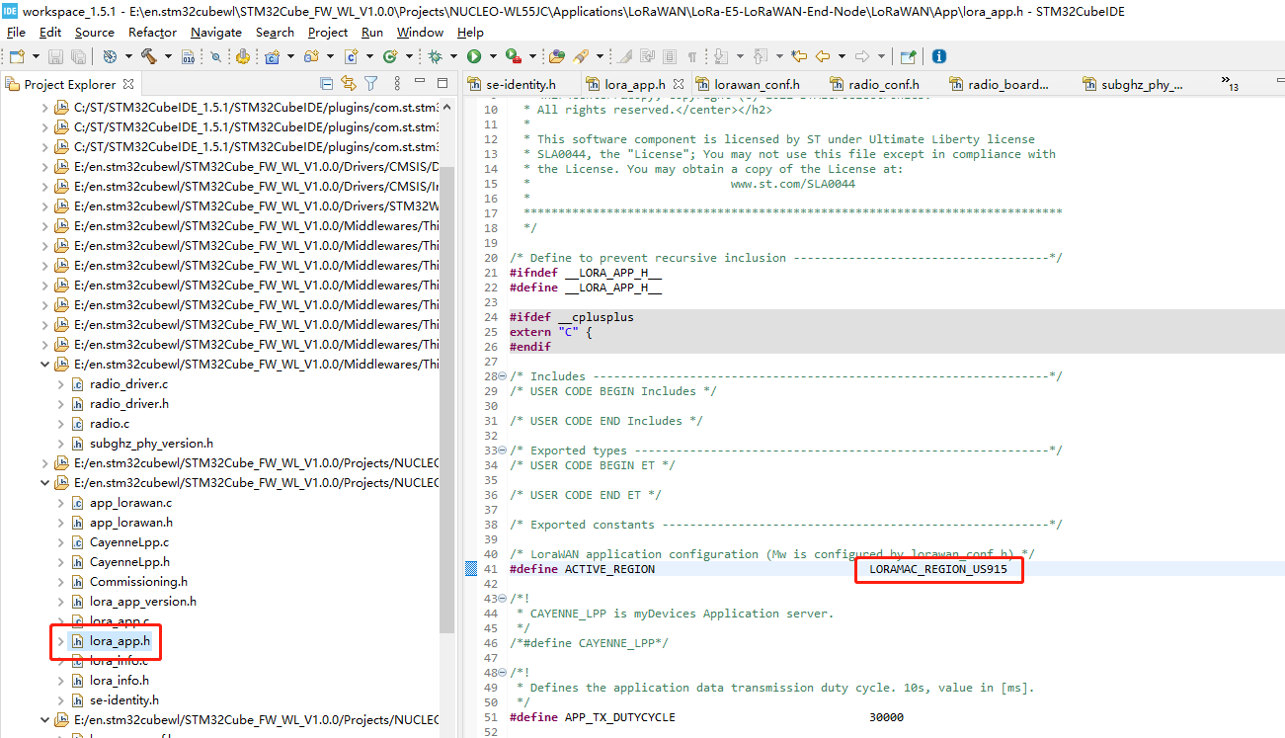The image size is (1285, 738).
Task: Start debugging with the bug icon
Action: tap(435, 56)
